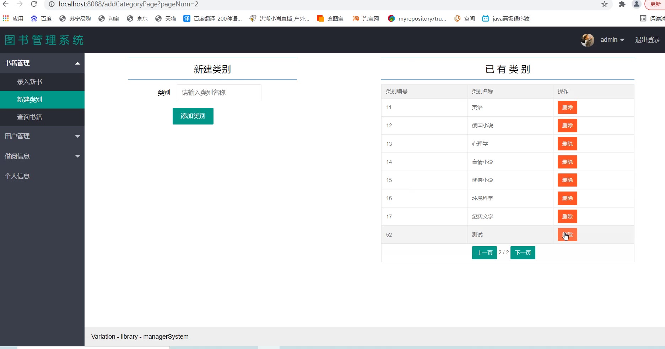Focus the 类别 name input field
This screenshot has height=349, width=665.
[x=219, y=93]
